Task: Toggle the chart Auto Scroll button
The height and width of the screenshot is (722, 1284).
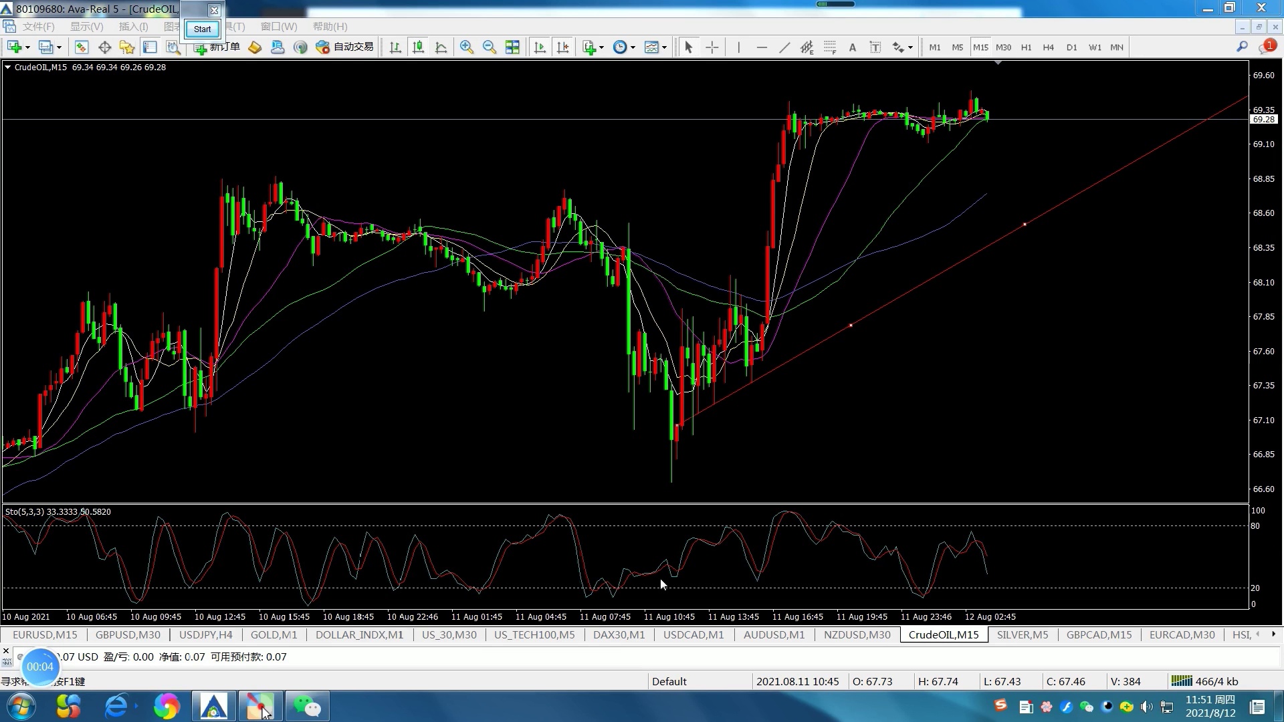Action: [x=540, y=47]
